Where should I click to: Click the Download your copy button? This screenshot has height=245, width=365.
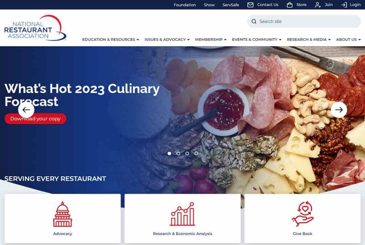pyautogui.click(x=35, y=119)
